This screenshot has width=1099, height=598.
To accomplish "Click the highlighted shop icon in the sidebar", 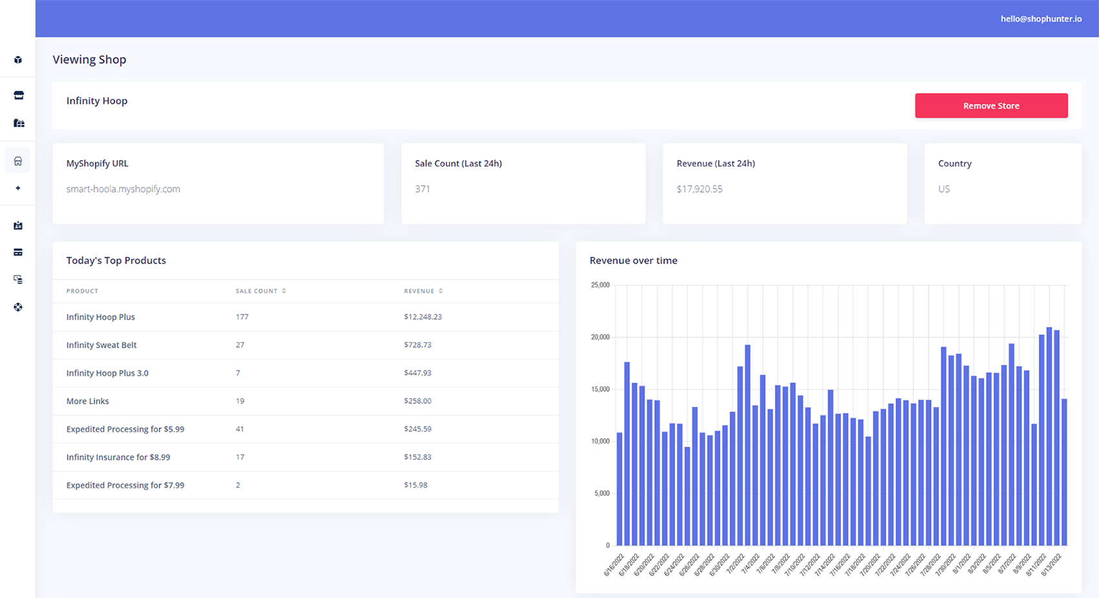I will [17, 160].
